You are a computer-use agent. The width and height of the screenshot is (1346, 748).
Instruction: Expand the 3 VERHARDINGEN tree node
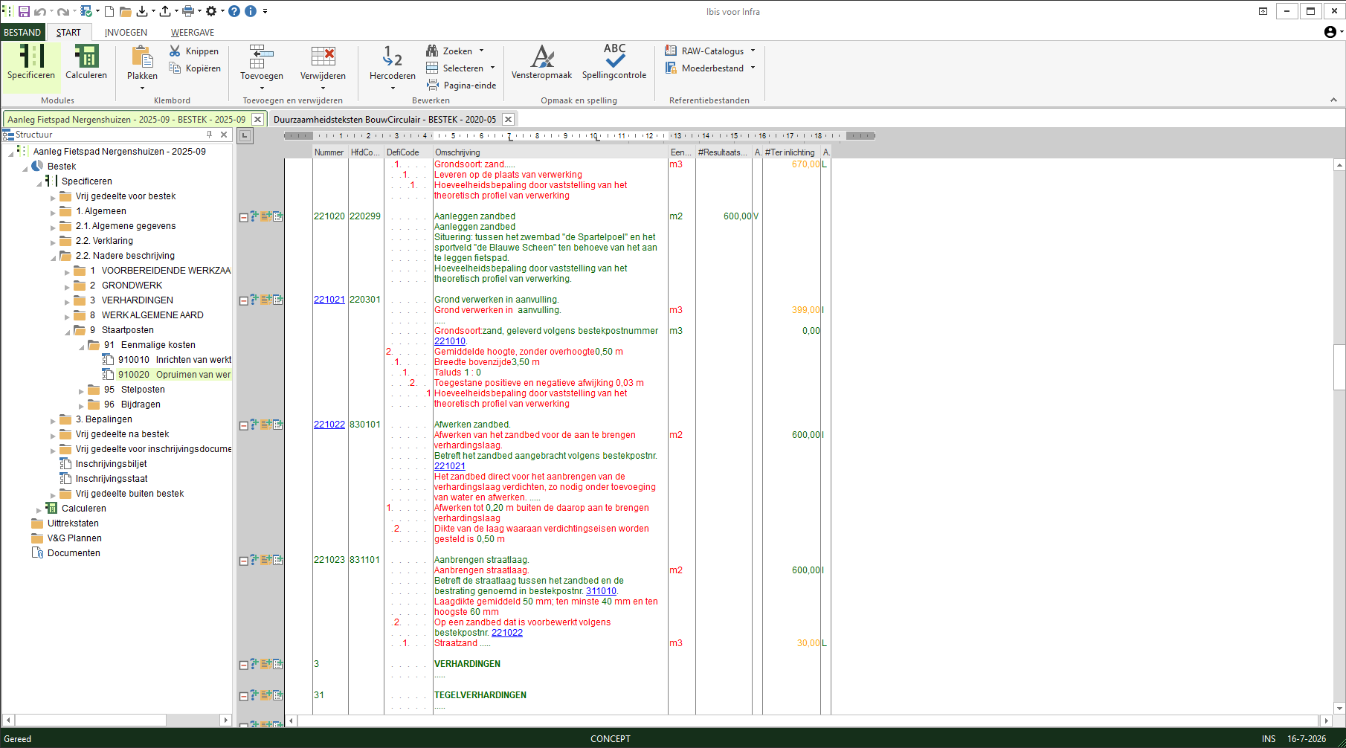pyautogui.click(x=67, y=301)
